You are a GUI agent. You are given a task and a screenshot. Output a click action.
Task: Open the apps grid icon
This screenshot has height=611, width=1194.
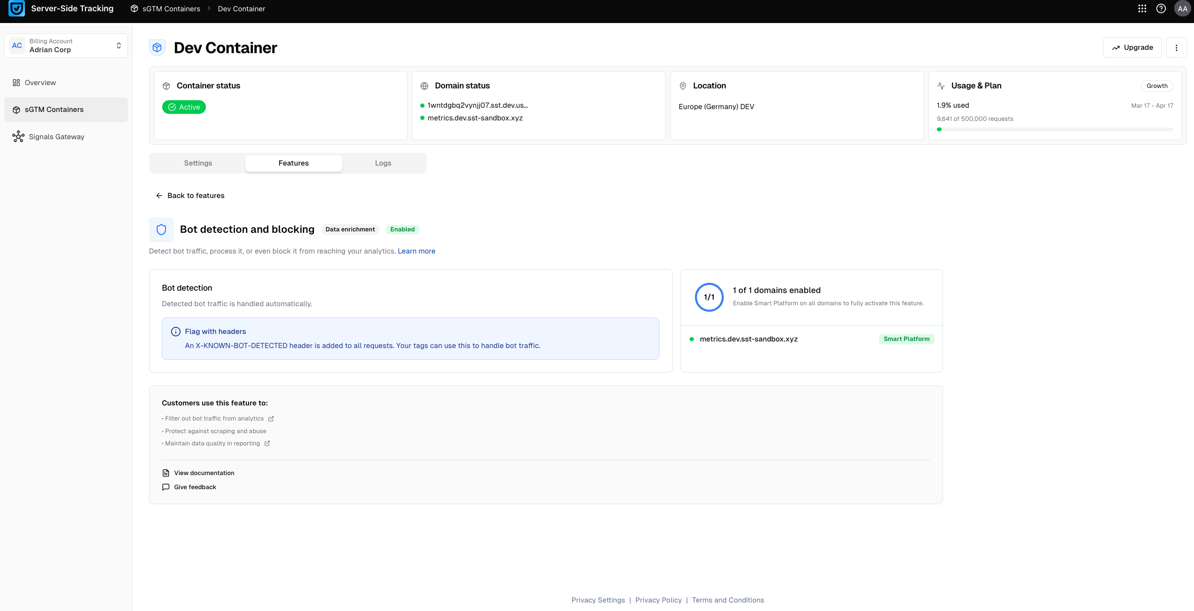point(1142,8)
